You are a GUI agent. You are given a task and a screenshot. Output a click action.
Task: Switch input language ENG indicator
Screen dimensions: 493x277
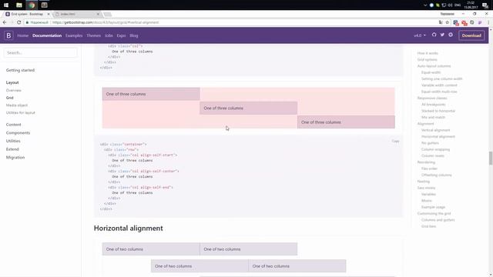tap(458, 5)
